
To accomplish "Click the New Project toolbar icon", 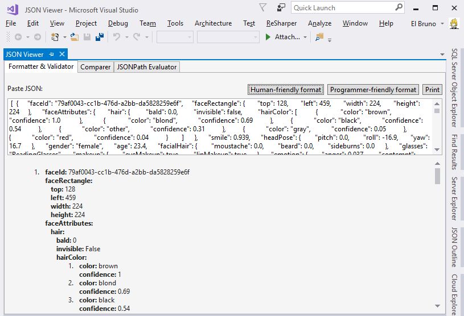I will [55, 37].
